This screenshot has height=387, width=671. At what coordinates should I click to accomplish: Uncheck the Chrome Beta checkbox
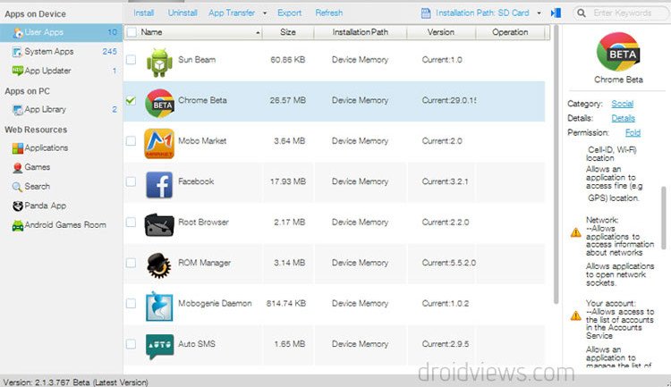pos(131,100)
